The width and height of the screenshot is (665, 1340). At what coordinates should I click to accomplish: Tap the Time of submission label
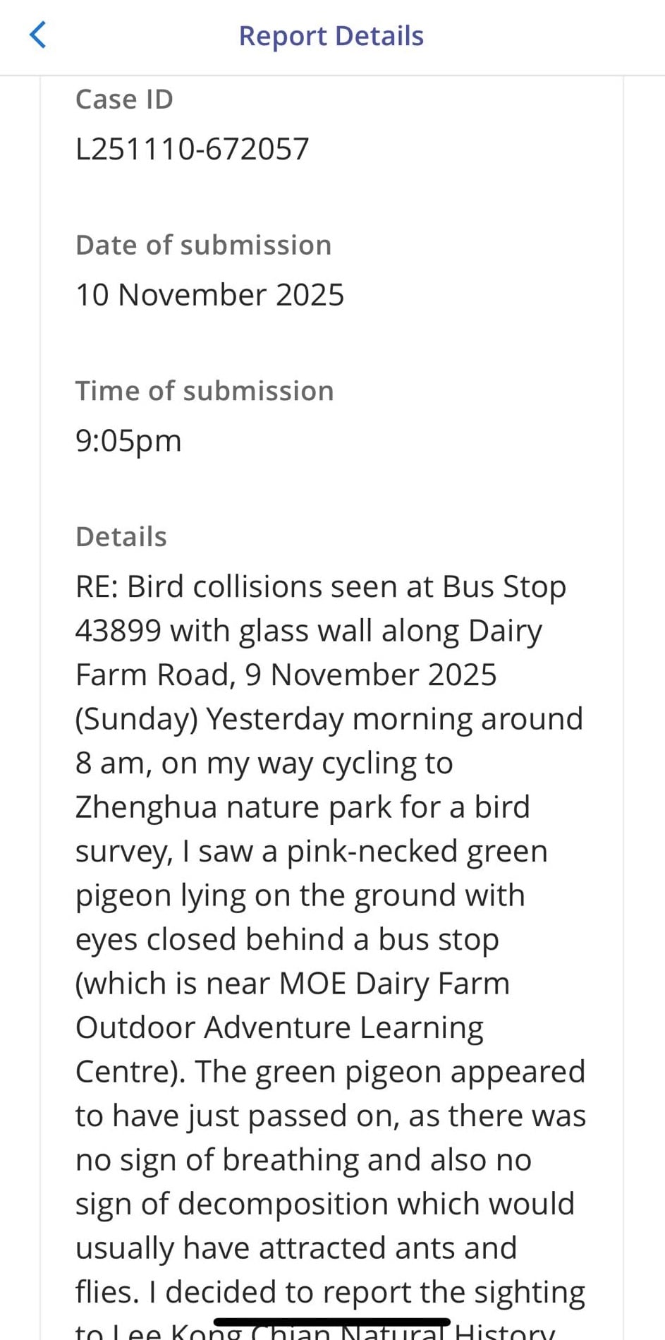205,391
